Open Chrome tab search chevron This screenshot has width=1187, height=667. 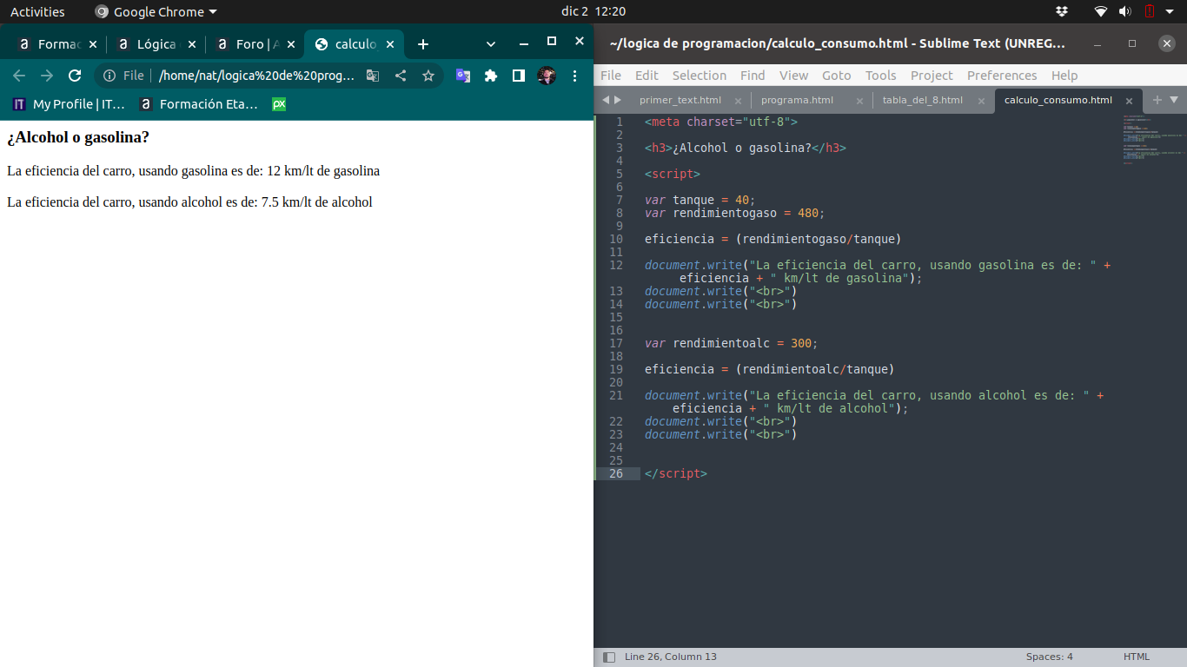point(491,44)
